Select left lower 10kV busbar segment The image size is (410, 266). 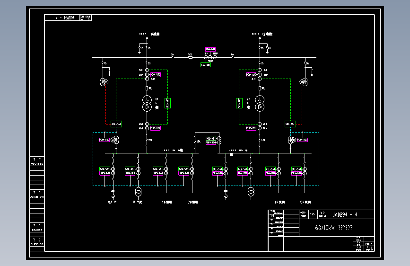point(152,153)
